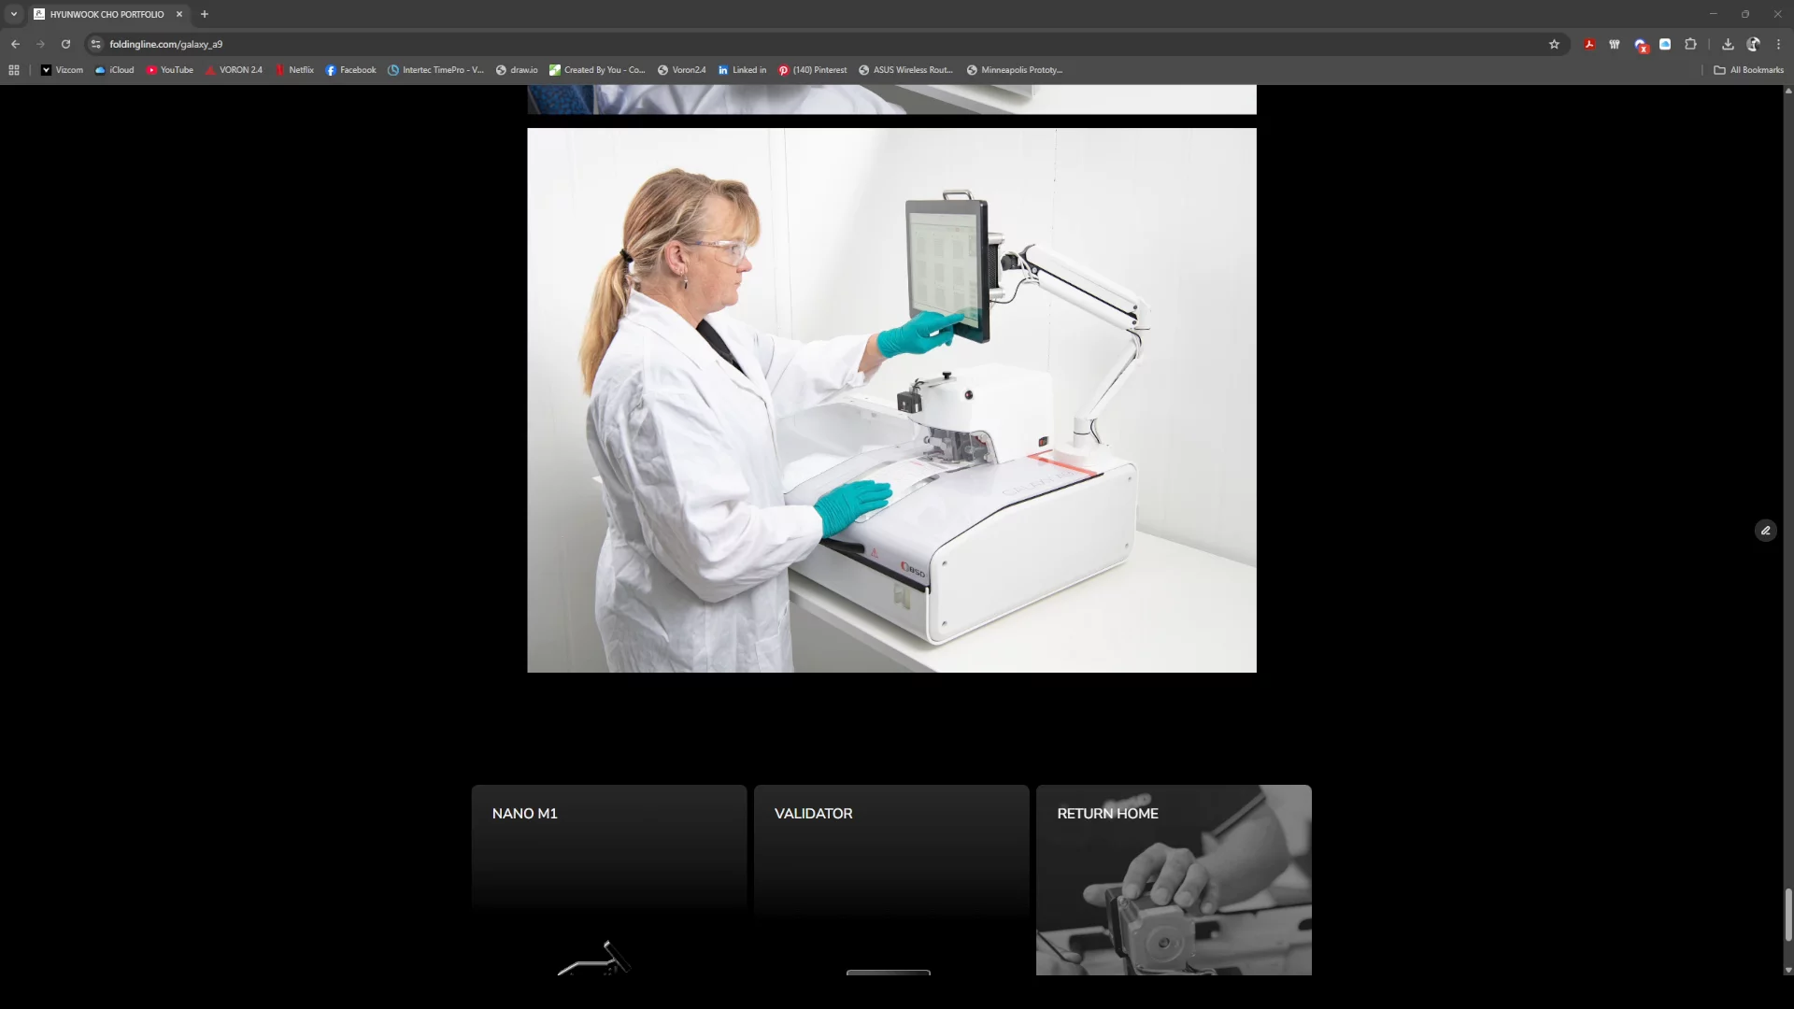The width and height of the screenshot is (1794, 1009).
Task: Open the Linked in bookmark
Action: pos(742,70)
